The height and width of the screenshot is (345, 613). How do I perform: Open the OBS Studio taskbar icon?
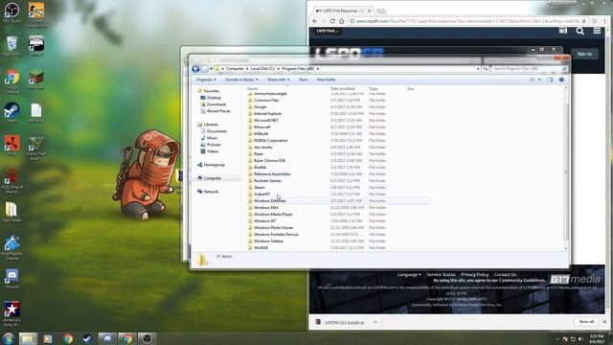pos(147,338)
